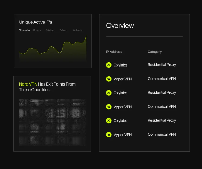Select the first Residential Proxy category label

tap(162, 65)
